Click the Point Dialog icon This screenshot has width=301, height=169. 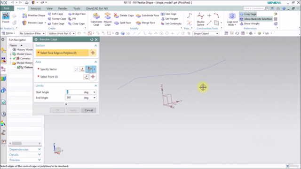(86, 77)
